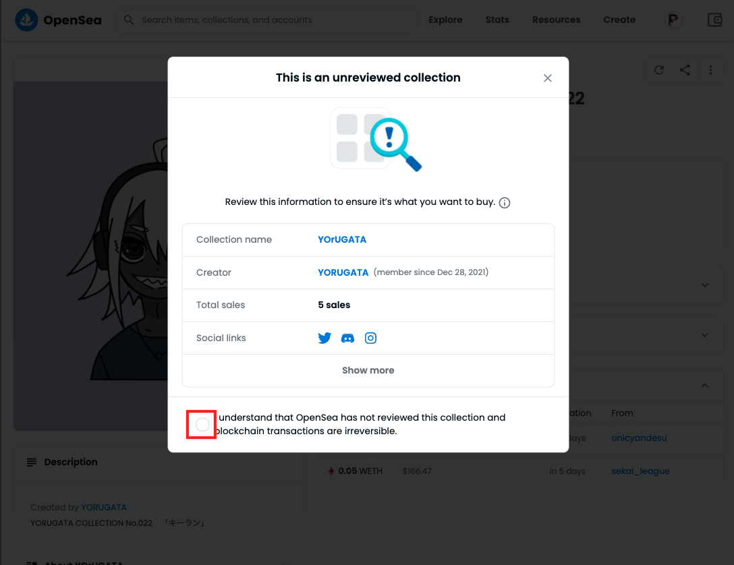This screenshot has width=734, height=565.
Task: Click the Create menu item
Action: (619, 20)
